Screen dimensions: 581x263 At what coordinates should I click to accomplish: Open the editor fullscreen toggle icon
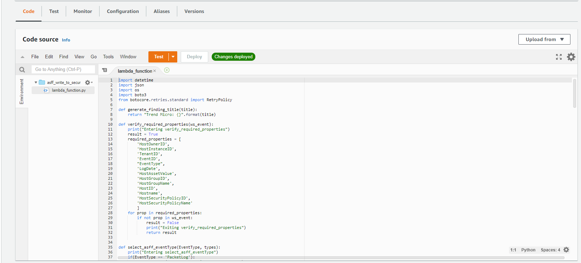[558, 57]
